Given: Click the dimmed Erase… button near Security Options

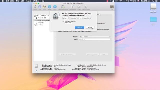Looking at the screenshot, I should tap(104, 54).
